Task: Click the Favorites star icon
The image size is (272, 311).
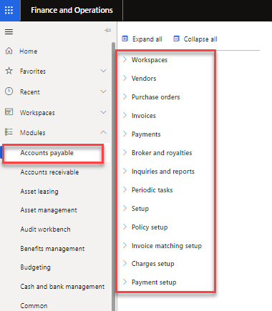Action: tap(9, 71)
